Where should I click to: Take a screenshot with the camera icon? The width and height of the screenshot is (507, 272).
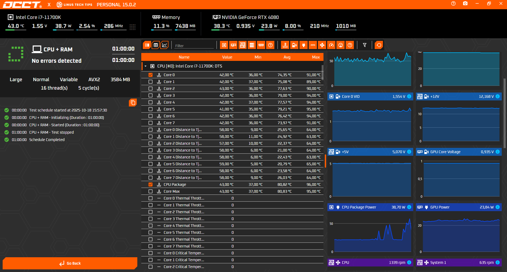(x=465, y=4)
